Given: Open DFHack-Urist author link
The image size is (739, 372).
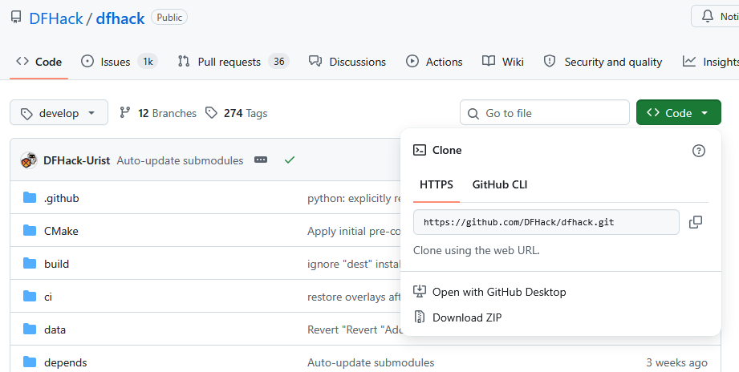Looking at the screenshot, I should point(77,160).
